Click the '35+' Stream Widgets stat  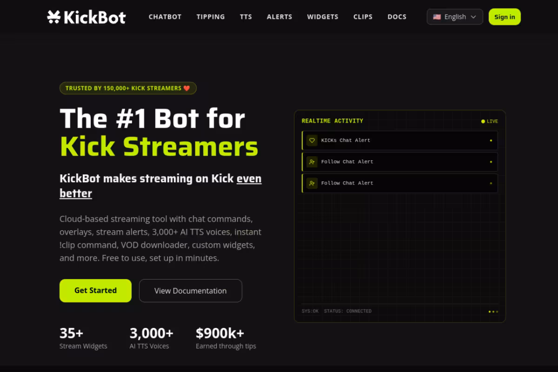pos(83,338)
